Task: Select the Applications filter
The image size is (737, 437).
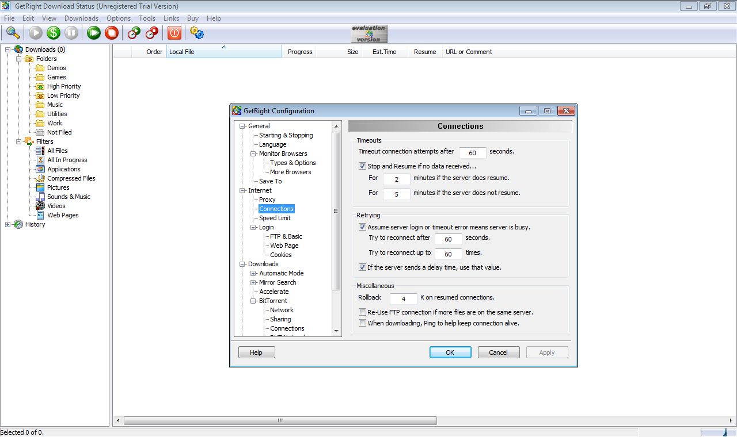Action: [x=64, y=169]
